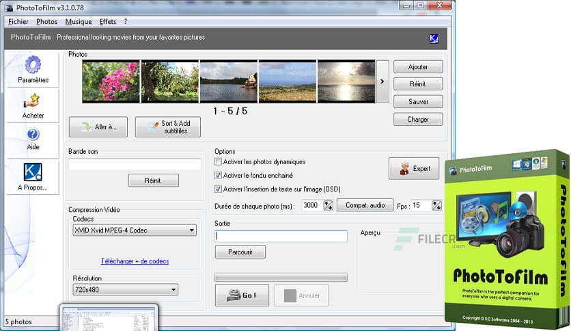Click the rendering progress bar
571x331 pixels.
pyautogui.click(x=281, y=278)
